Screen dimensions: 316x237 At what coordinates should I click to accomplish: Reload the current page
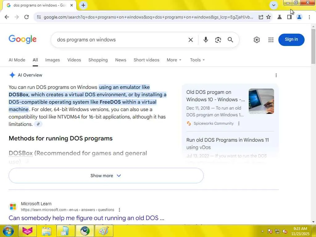(x=27, y=17)
